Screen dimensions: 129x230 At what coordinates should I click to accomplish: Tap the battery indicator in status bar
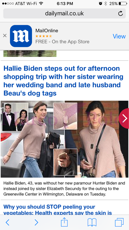123,4
